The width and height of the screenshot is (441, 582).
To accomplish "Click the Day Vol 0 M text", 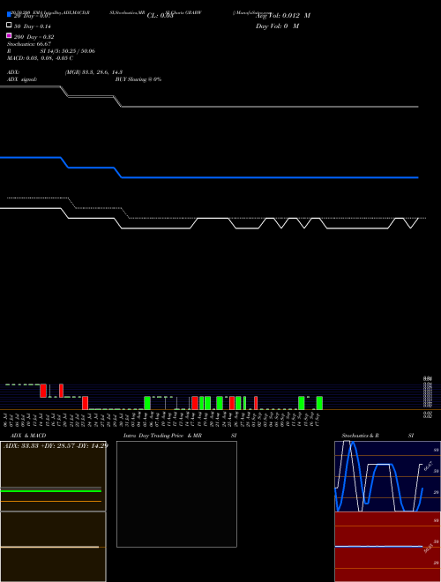I will point(277,26).
